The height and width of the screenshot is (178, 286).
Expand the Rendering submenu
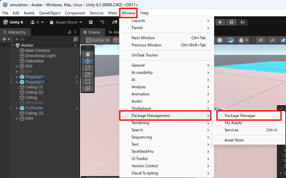[166, 123]
